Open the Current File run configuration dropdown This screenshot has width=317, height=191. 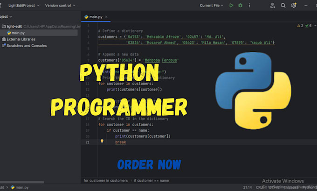point(212,6)
